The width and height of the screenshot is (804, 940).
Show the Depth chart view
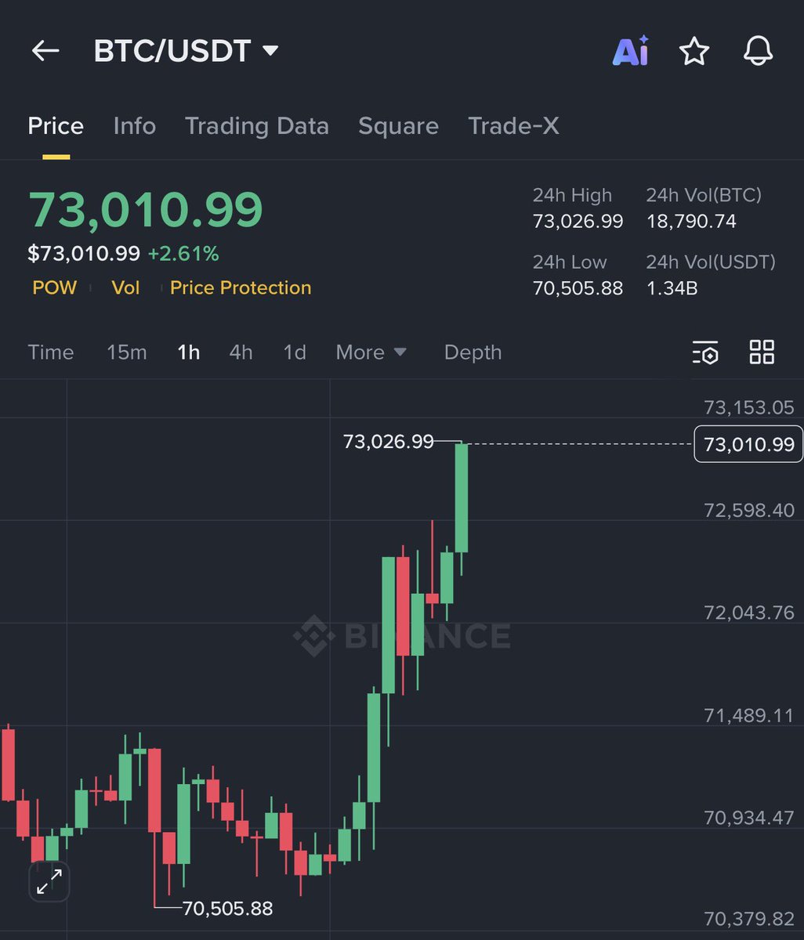pos(473,352)
